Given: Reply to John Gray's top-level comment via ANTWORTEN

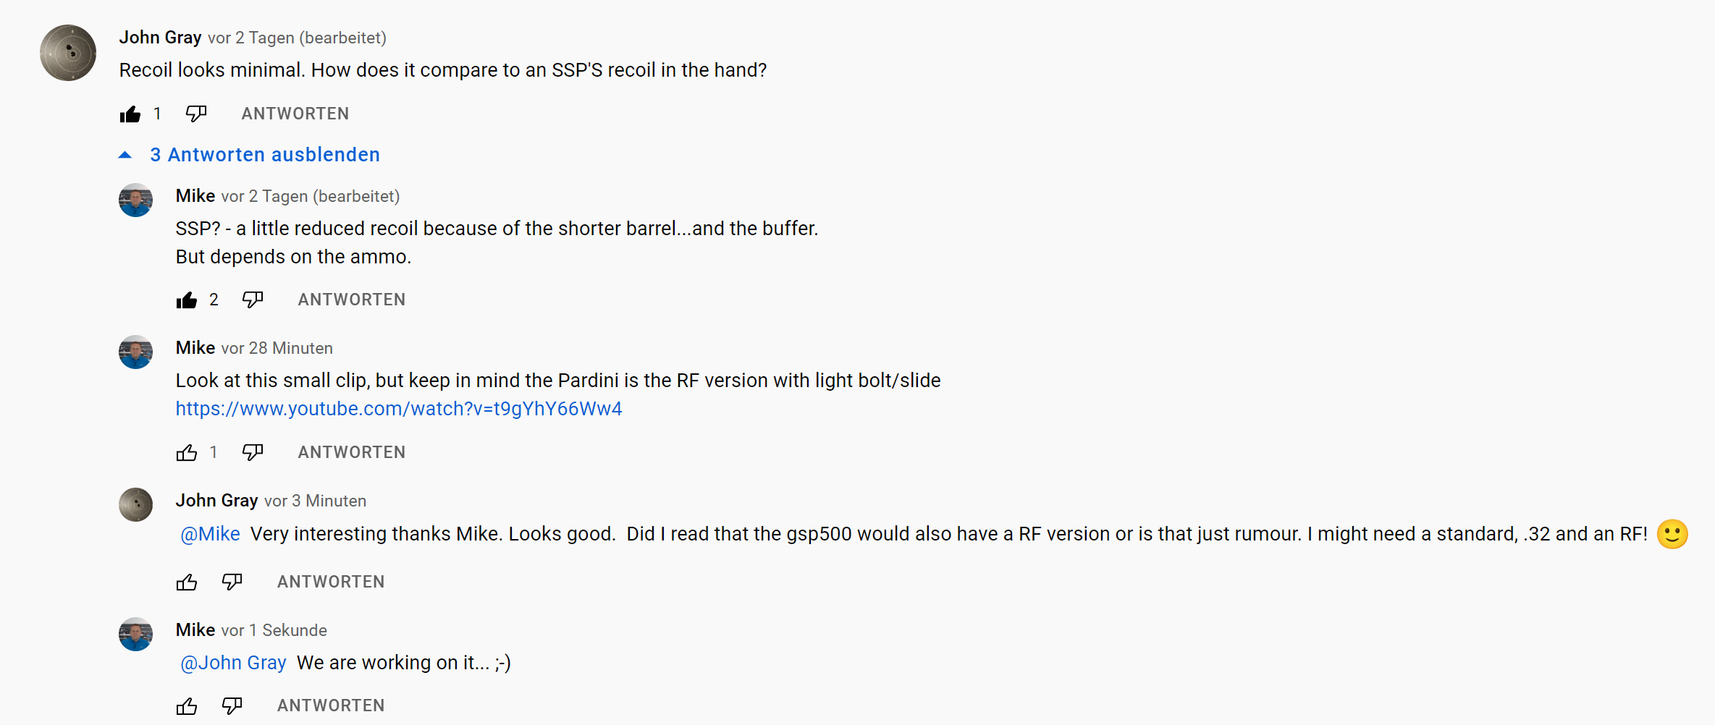Looking at the screenshot, I should click(x=295, y=114).
